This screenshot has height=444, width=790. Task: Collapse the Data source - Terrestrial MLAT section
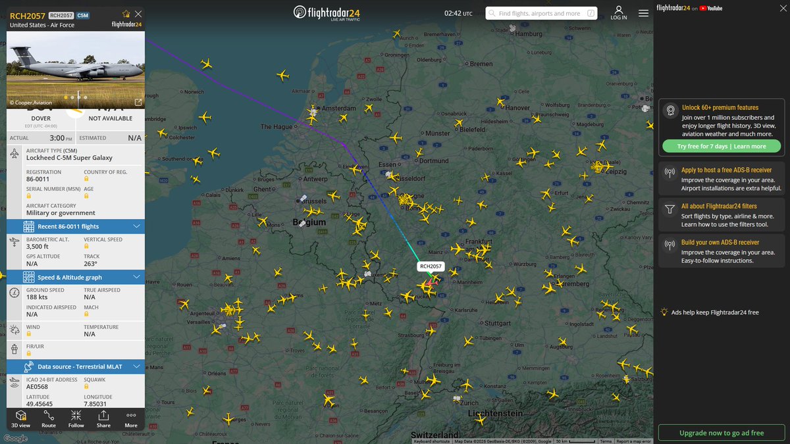[76, 366]
